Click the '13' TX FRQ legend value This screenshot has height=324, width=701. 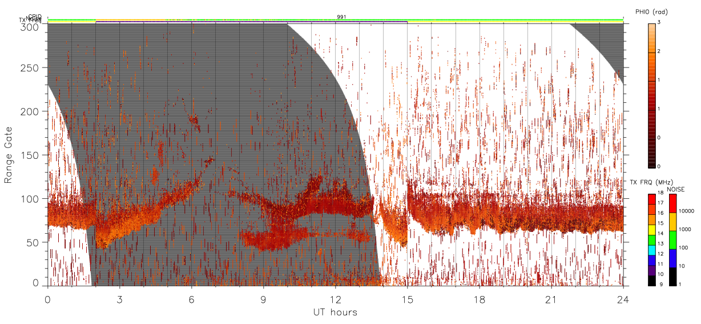[661, 244]
